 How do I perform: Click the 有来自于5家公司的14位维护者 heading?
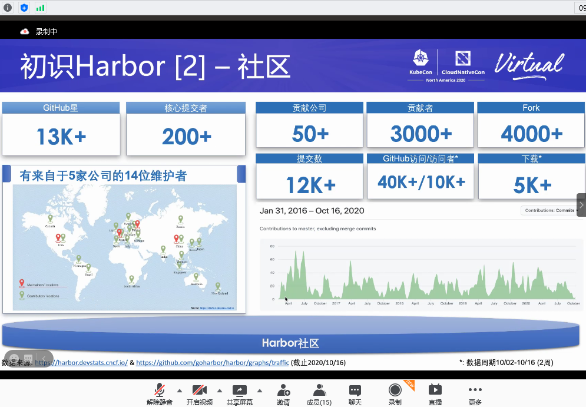tap(103, 176)
